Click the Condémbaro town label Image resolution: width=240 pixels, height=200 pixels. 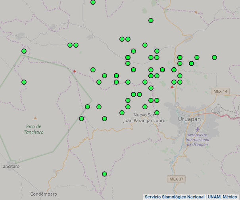(44, 194)
